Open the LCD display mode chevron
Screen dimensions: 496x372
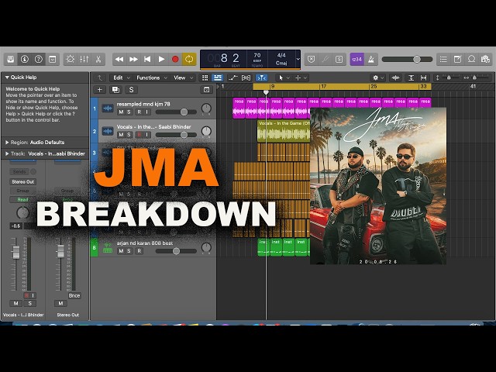[x=298, y=59]
